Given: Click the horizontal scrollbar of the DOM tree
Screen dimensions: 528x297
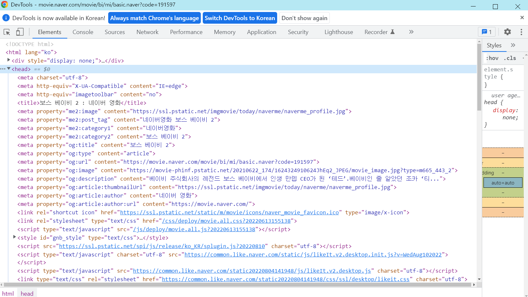Looking at the screenshot, I should (x=237, y=285).
